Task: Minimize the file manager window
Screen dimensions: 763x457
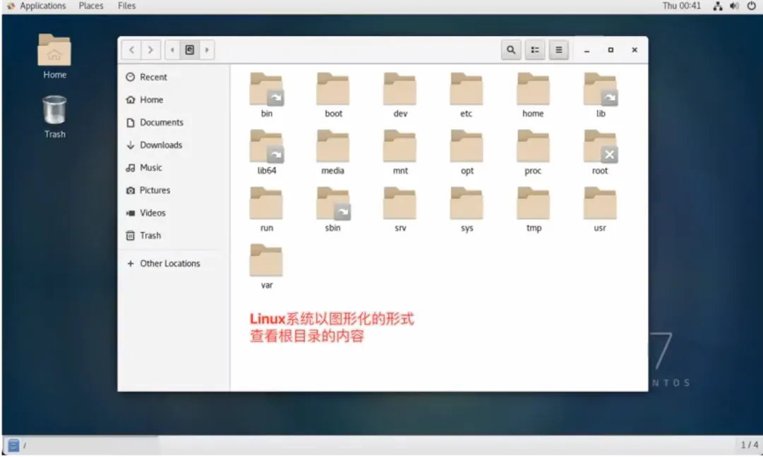Action: [587, 50]
